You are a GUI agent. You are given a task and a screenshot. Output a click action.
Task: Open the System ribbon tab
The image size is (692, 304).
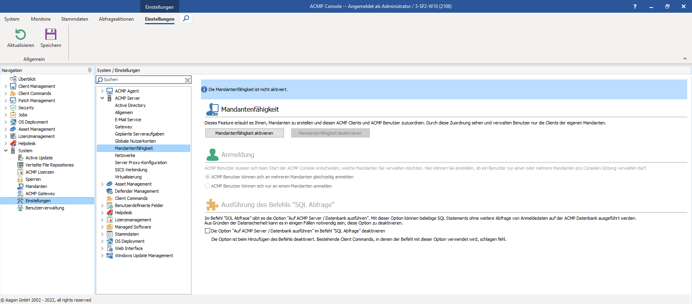tap(12, 19)
